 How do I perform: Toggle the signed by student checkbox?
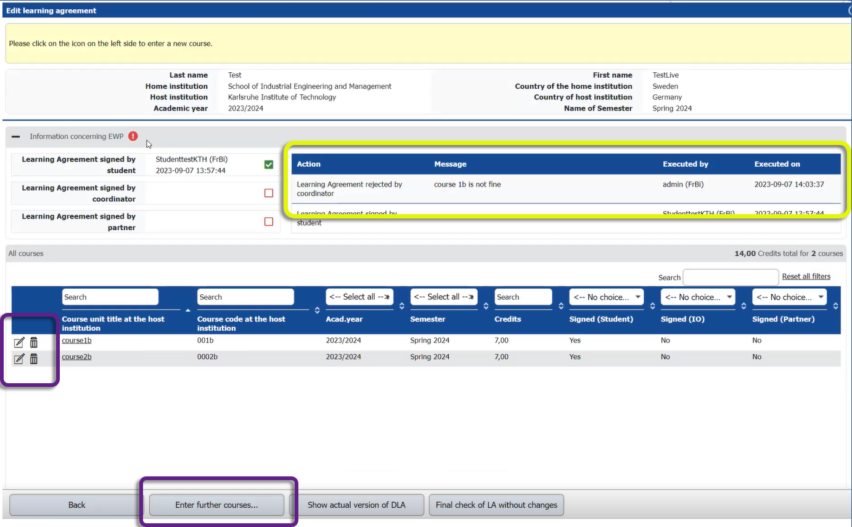[268, 164]
